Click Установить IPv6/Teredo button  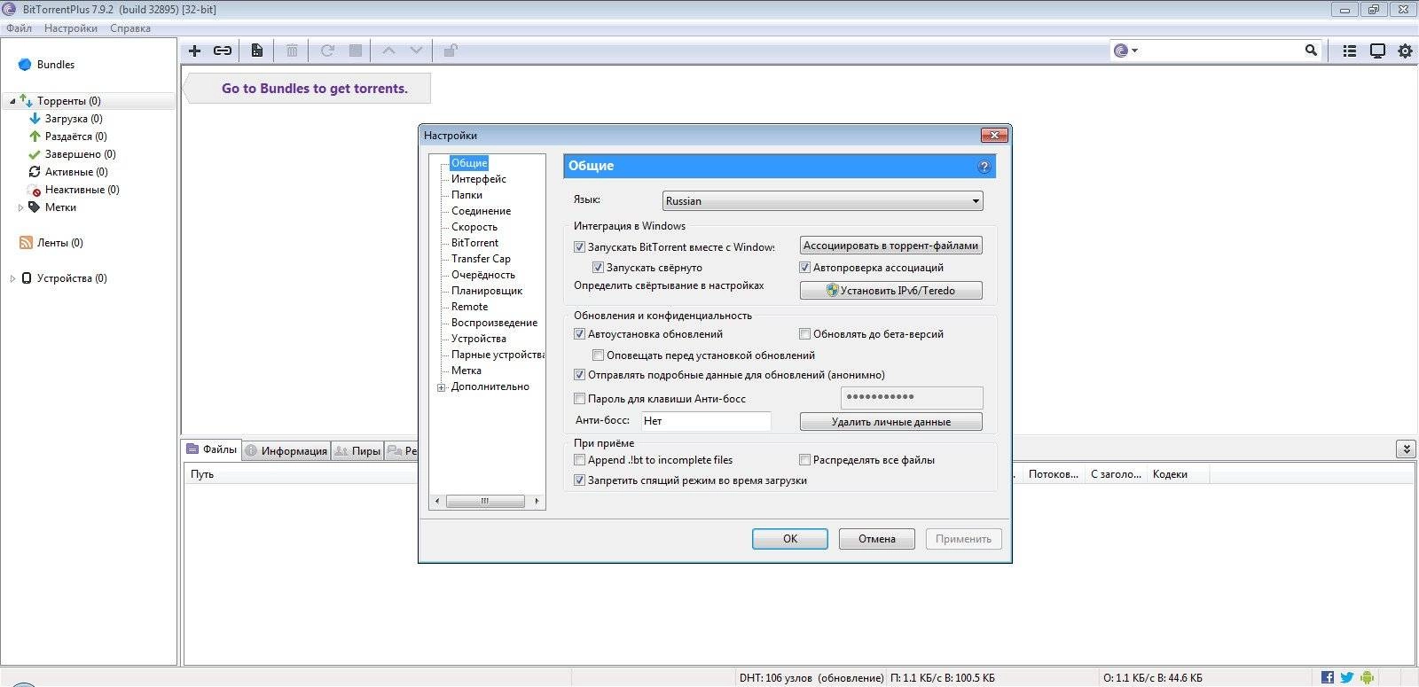click(891, 290)
